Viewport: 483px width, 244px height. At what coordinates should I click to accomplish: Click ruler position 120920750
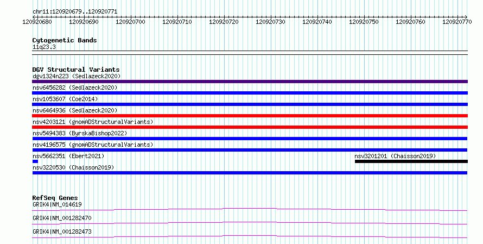point(364,22)
